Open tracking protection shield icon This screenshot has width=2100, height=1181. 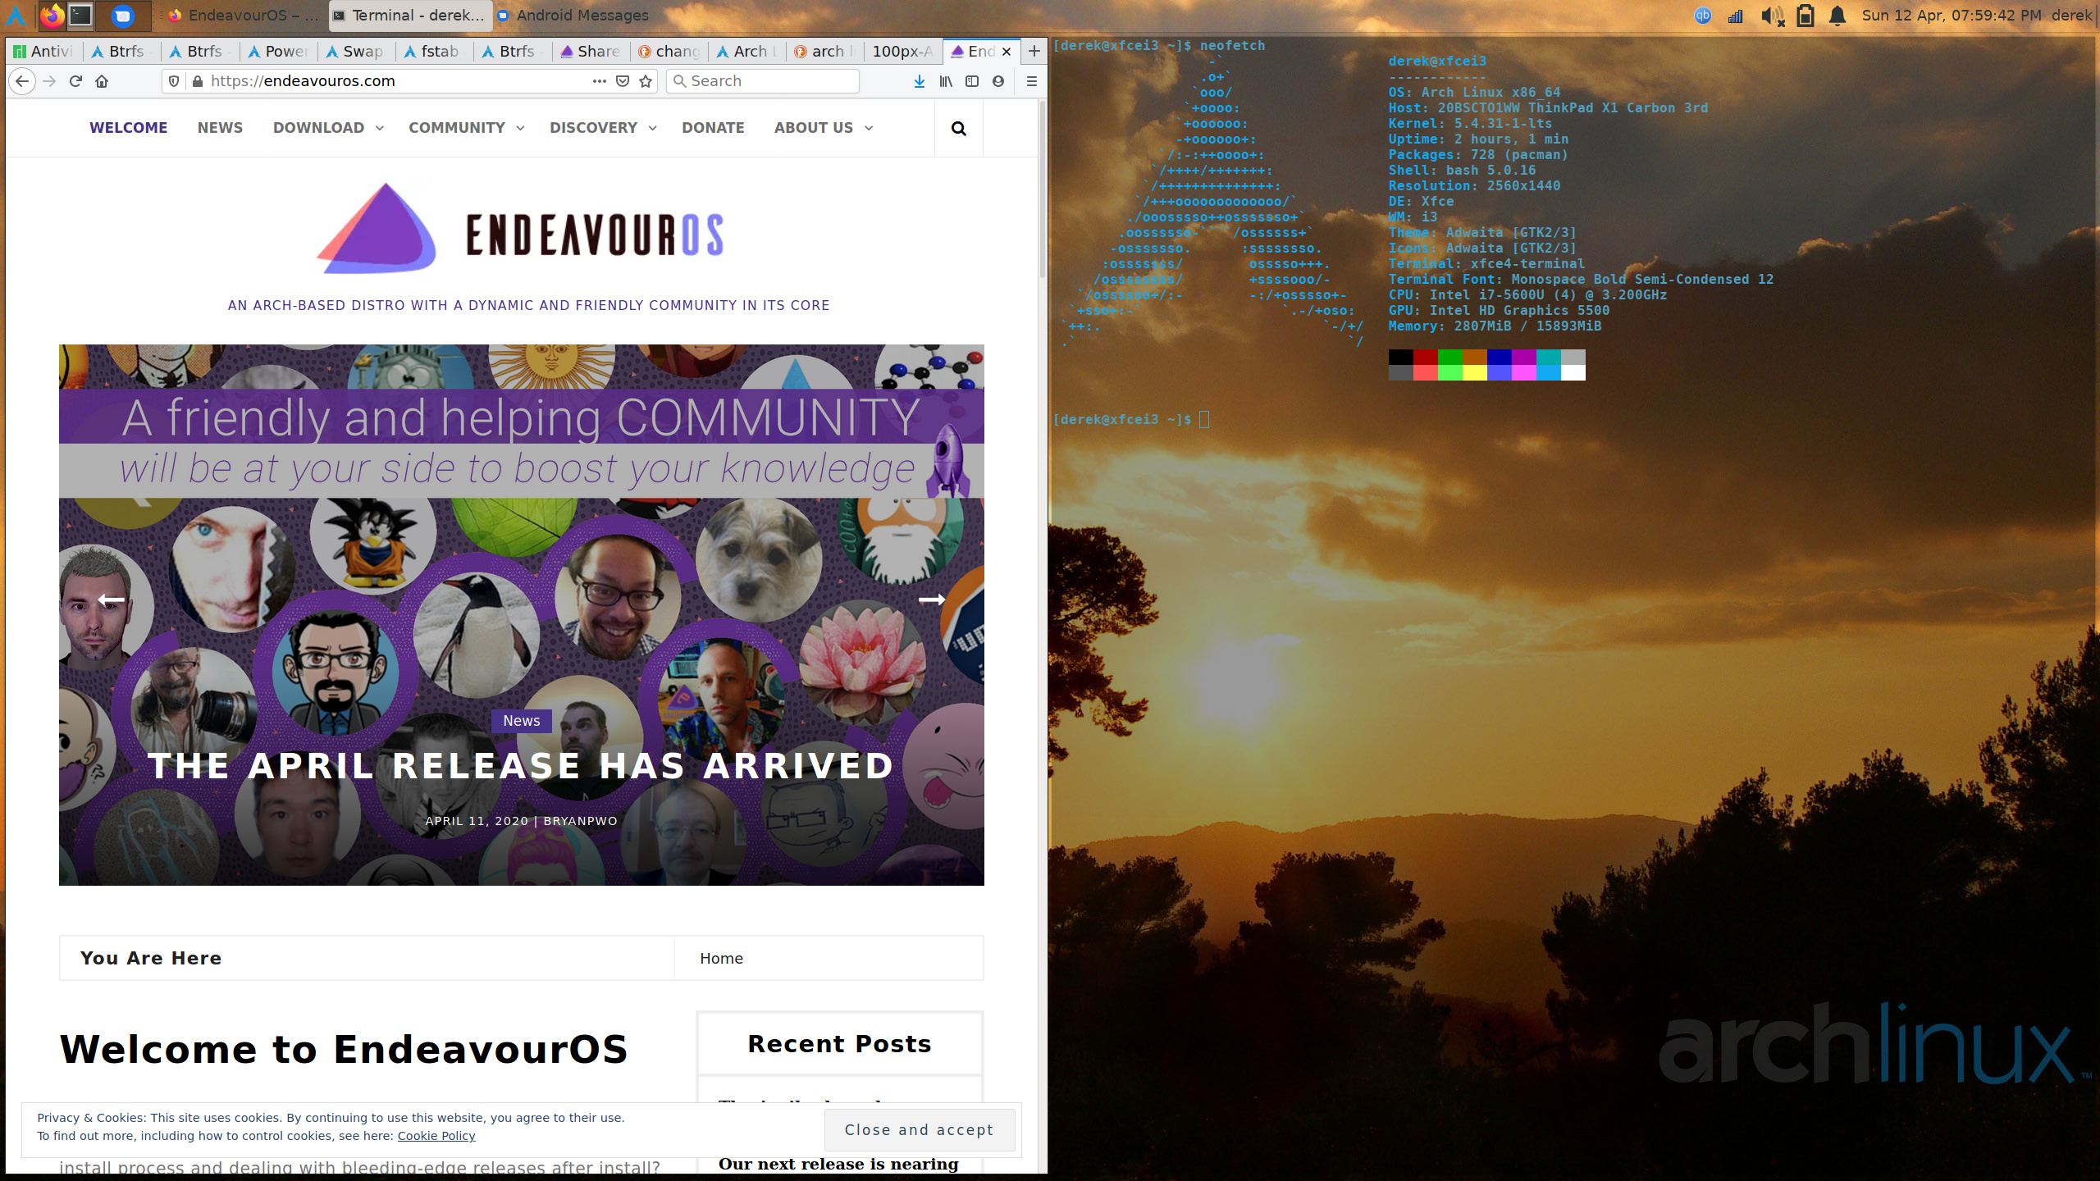coord(174,81)
